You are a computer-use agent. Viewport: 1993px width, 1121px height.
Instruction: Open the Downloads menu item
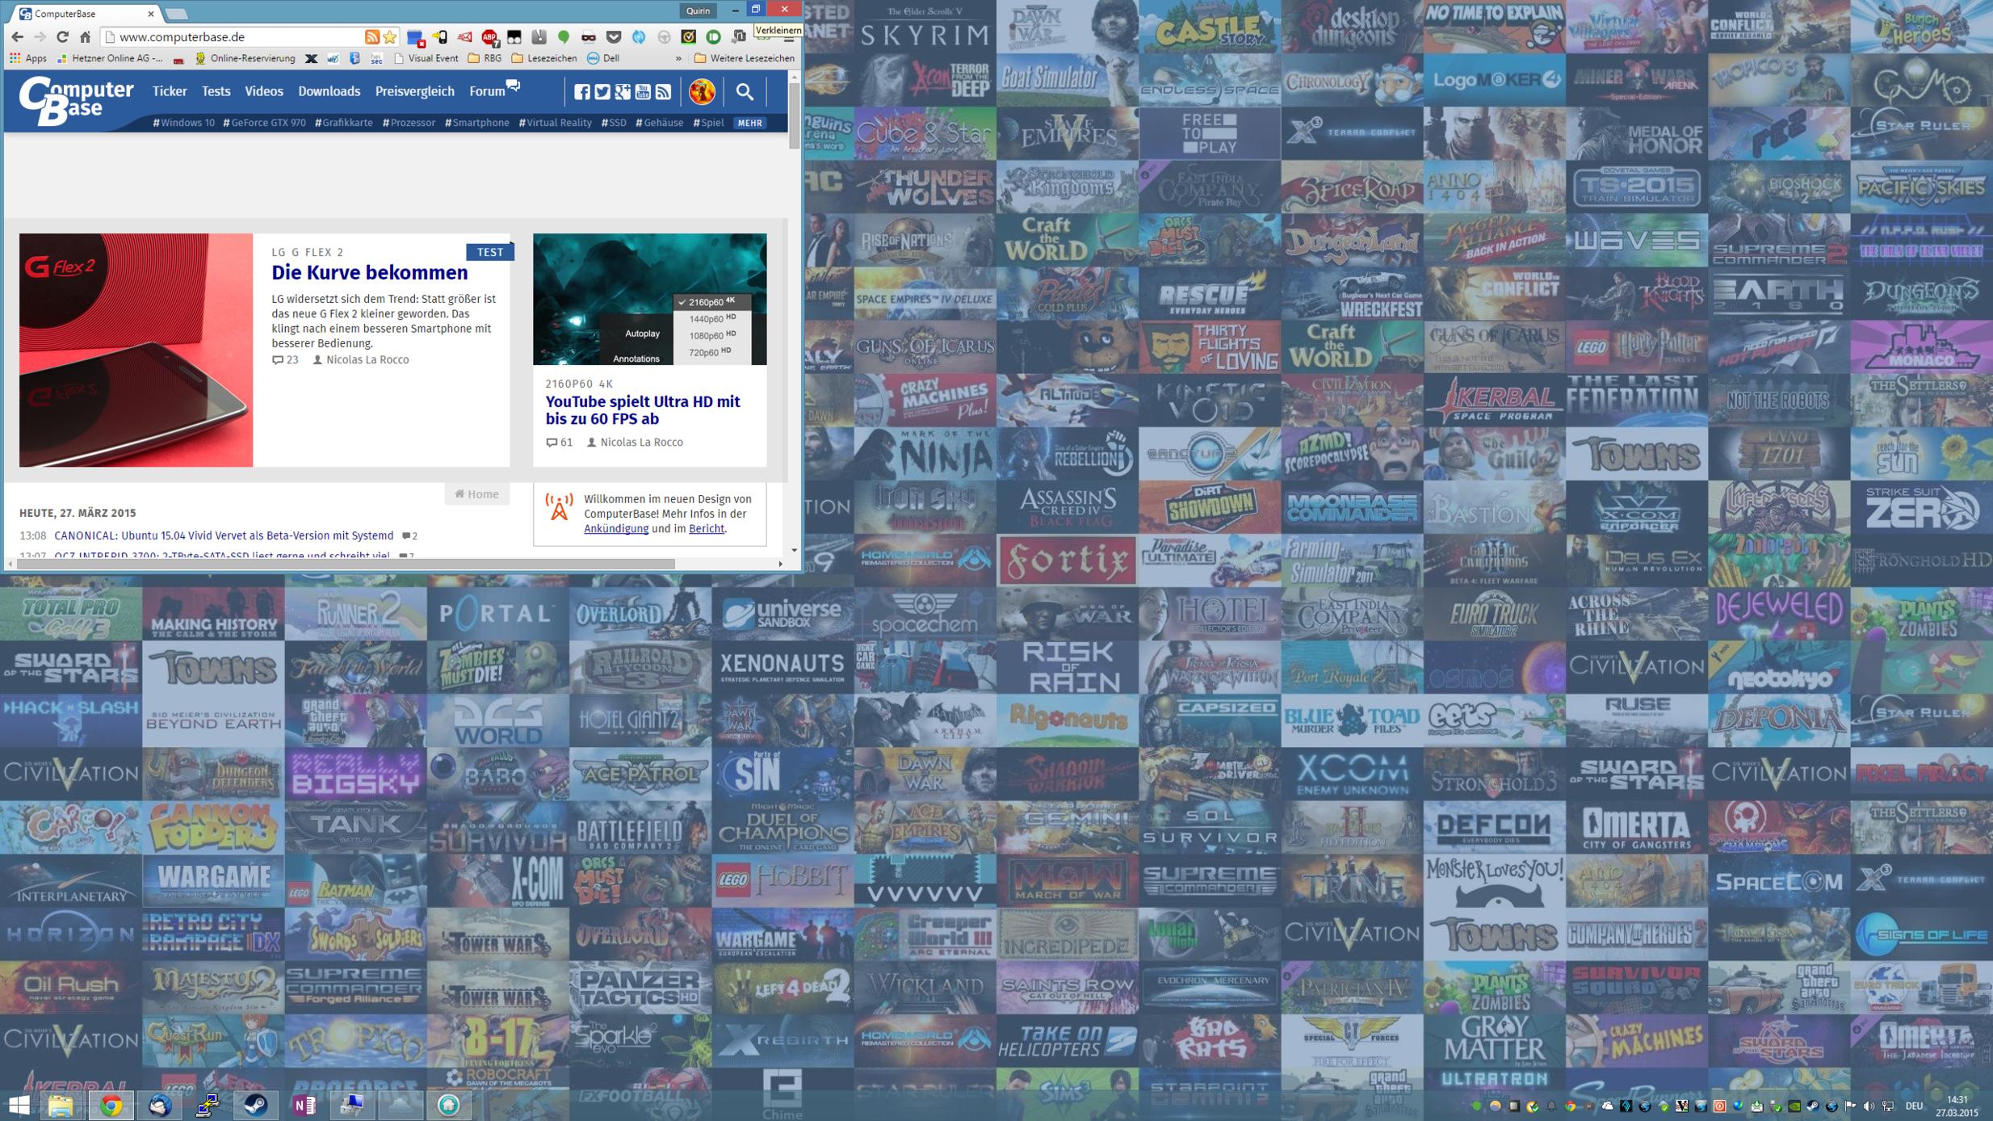pyautogui.click(x=329, y=91)
